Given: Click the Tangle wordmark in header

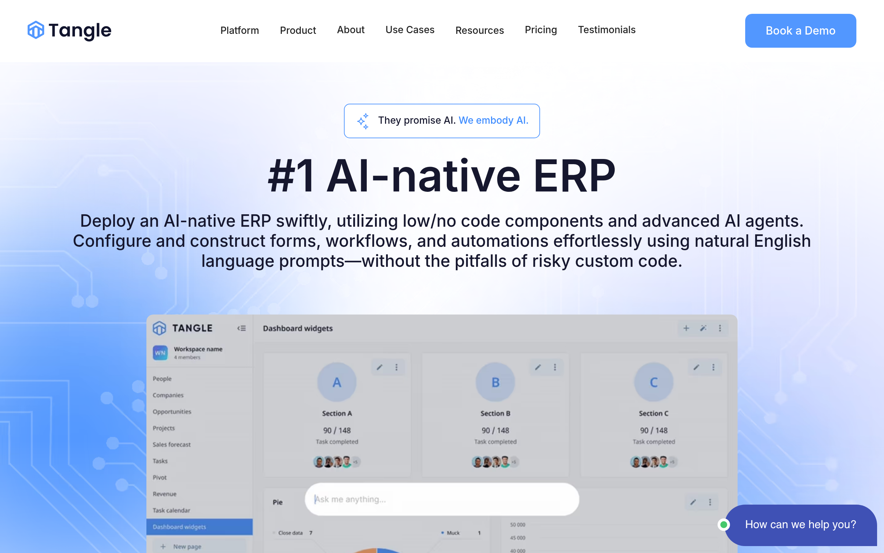Looking at the screenshot, I should (x=80, y=31).
